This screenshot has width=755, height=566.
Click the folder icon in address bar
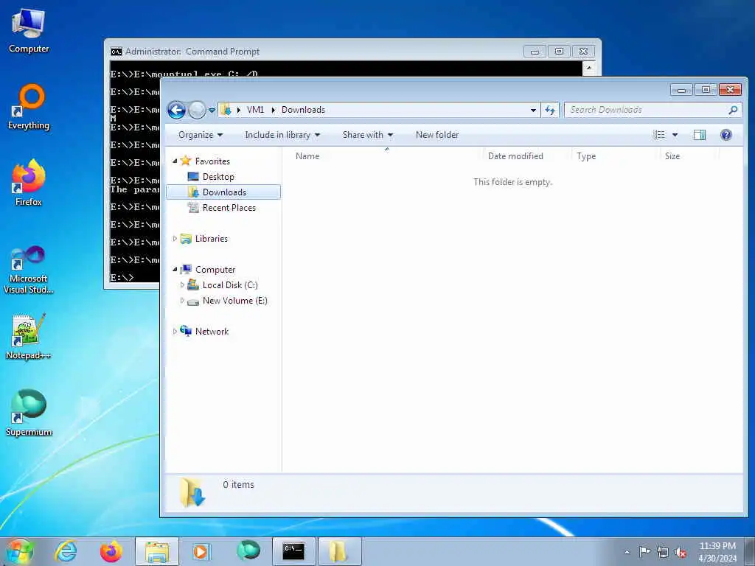(x=226, y=110)
